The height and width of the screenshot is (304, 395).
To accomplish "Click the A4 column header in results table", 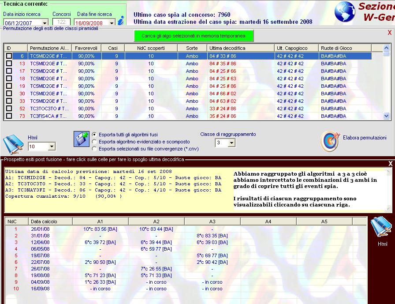I will (x=268, y=221).
